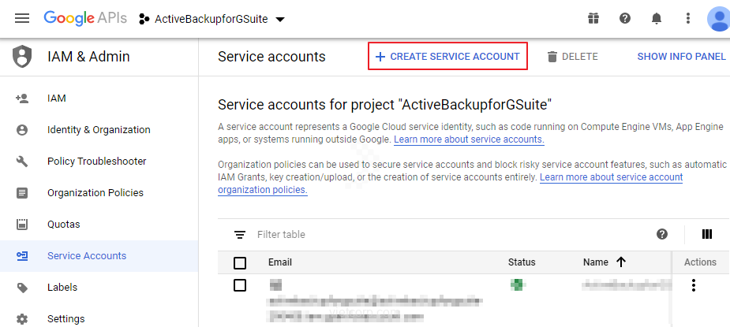The width and height of the screenshot is (730, 327).
Task: Open the three-dot settings menu in header
Action: 688,18
